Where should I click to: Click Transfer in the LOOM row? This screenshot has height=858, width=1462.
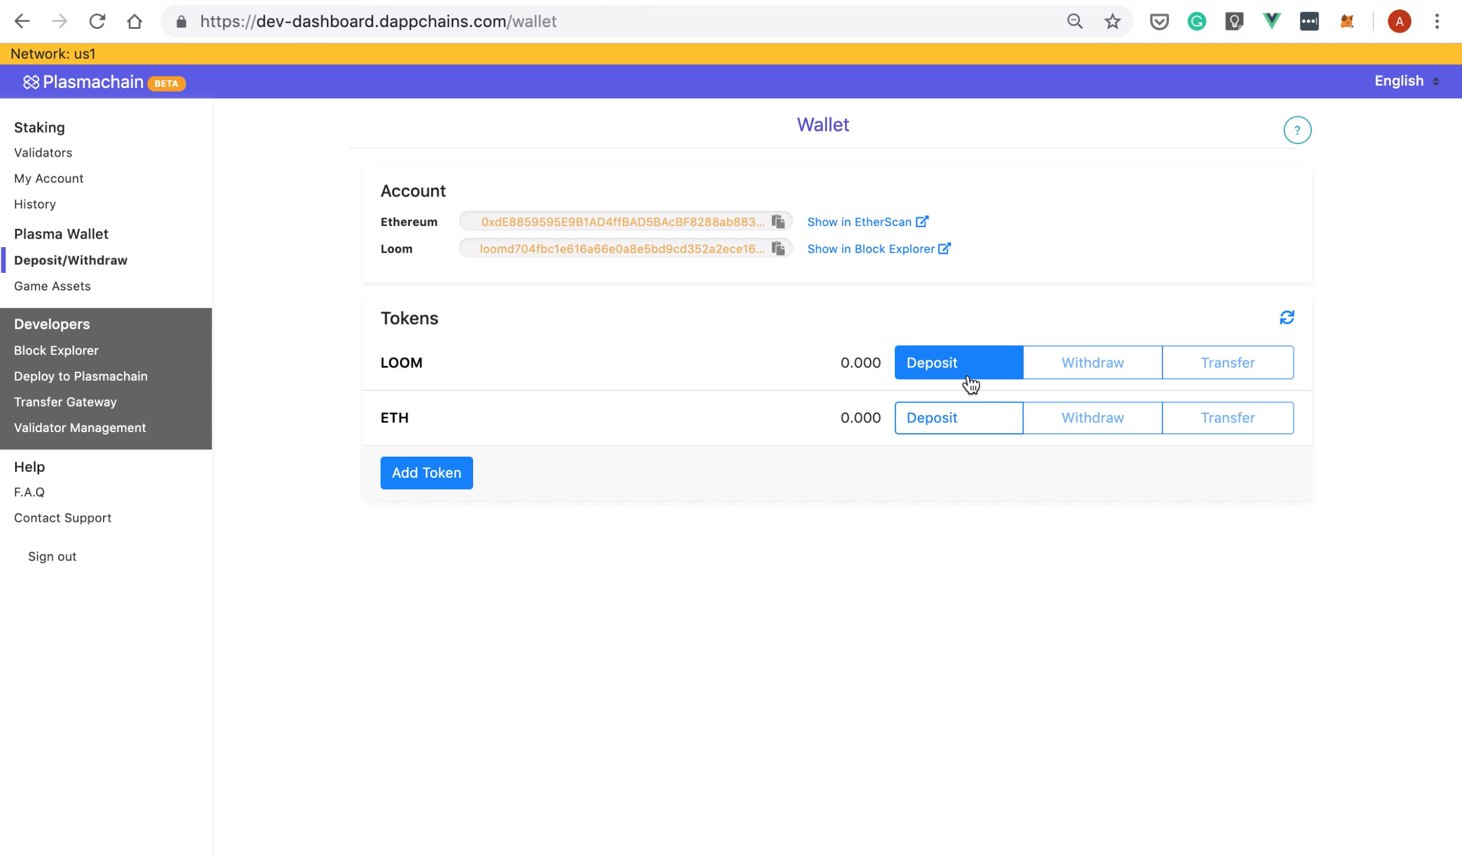1228,363
